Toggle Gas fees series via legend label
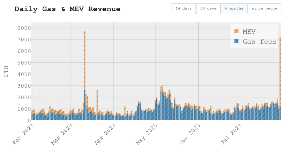The height and width of the screenshot is (149, 292). pyautogui.click(x=259, y=42)
